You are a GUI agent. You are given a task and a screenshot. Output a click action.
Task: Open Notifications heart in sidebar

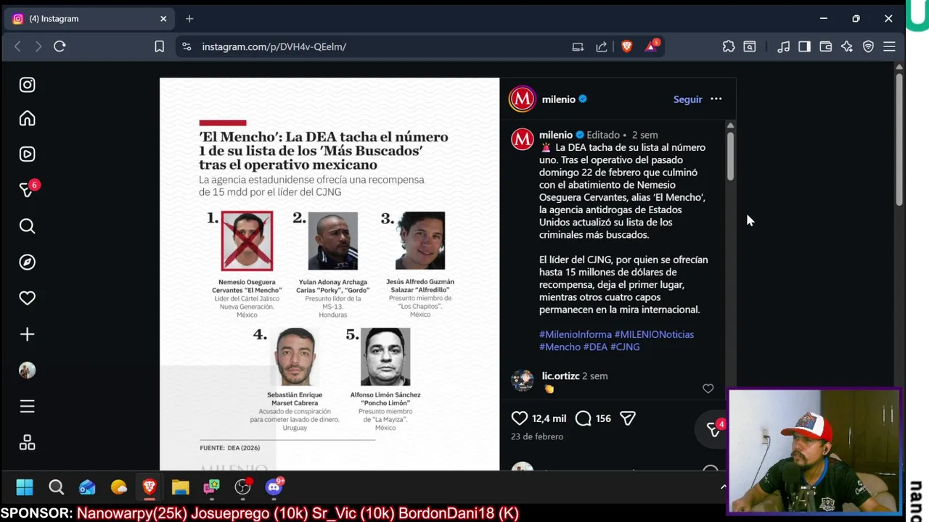tap(27, 298)
